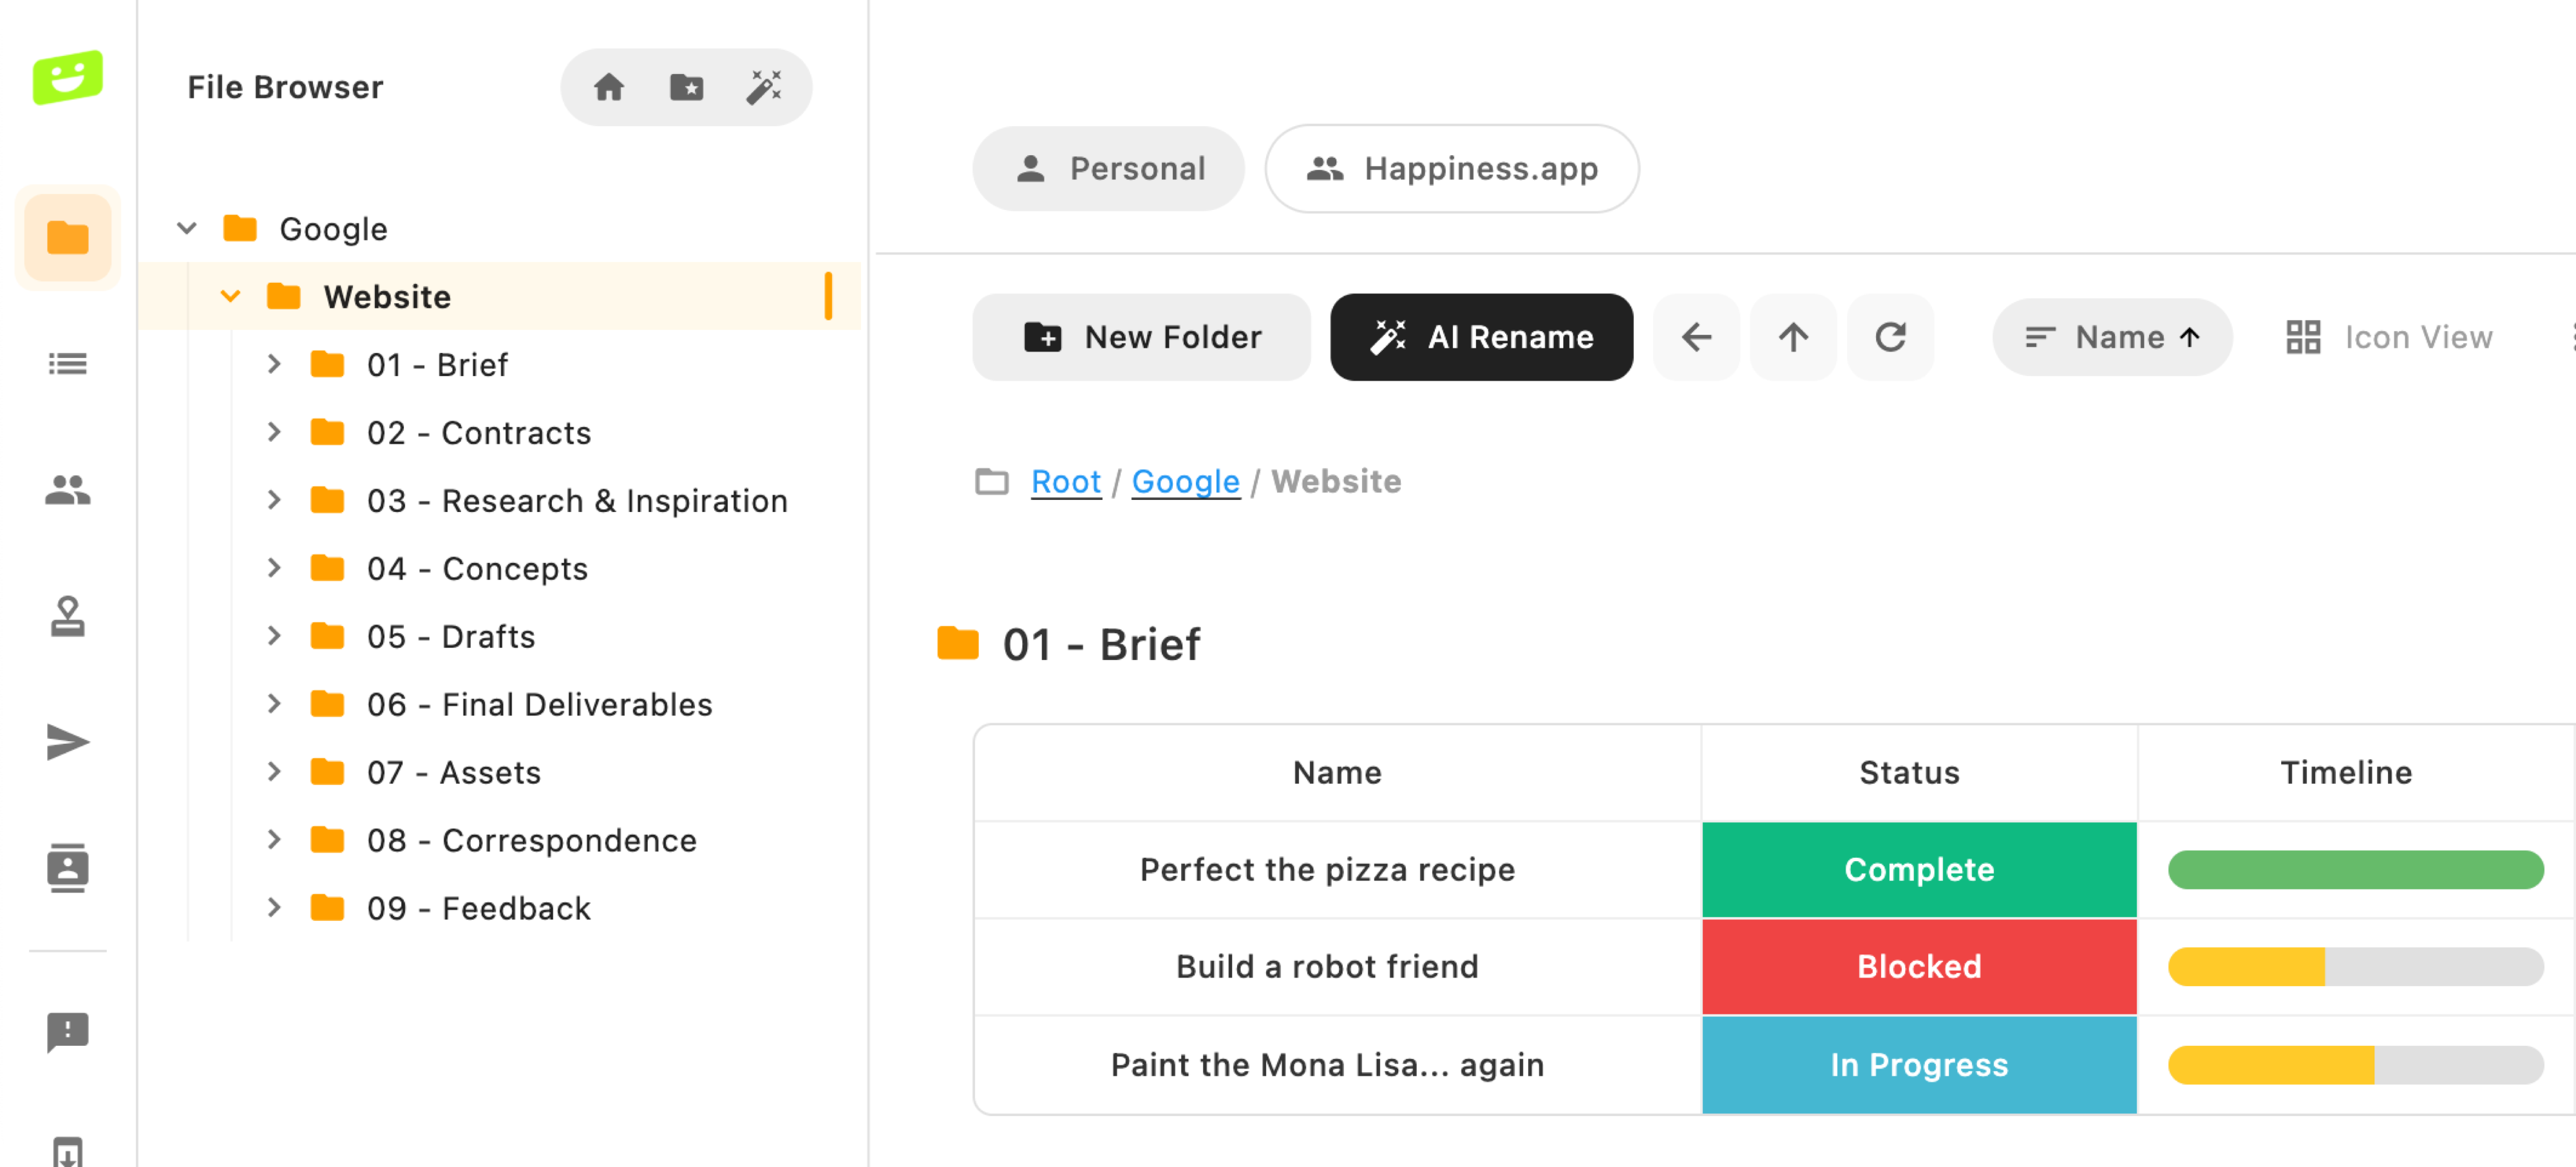Switch to the Happiness.app workspace
Viewport: 2576px width, 1167px height.
pos(1451,168)
